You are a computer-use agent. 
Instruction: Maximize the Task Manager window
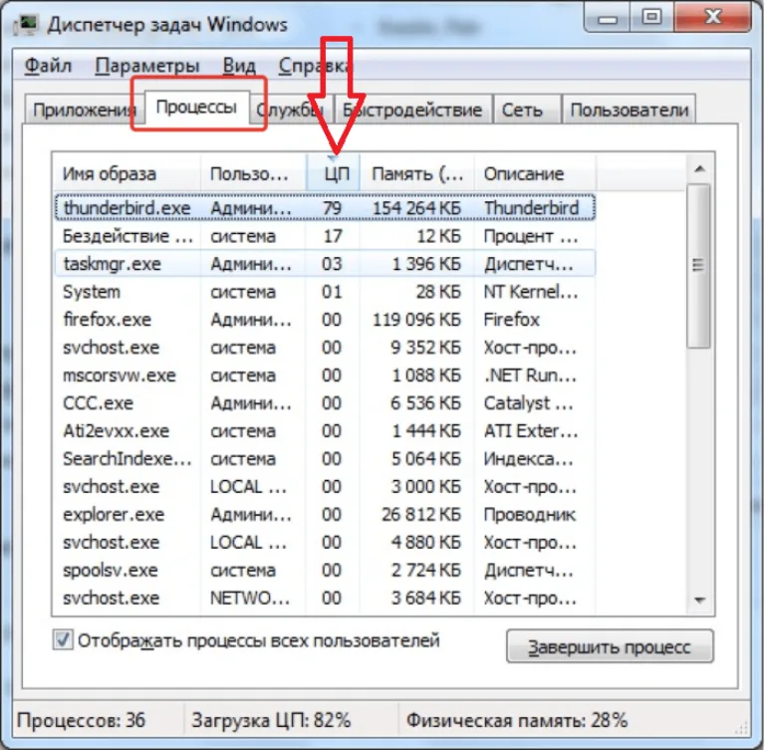point(651,18)
